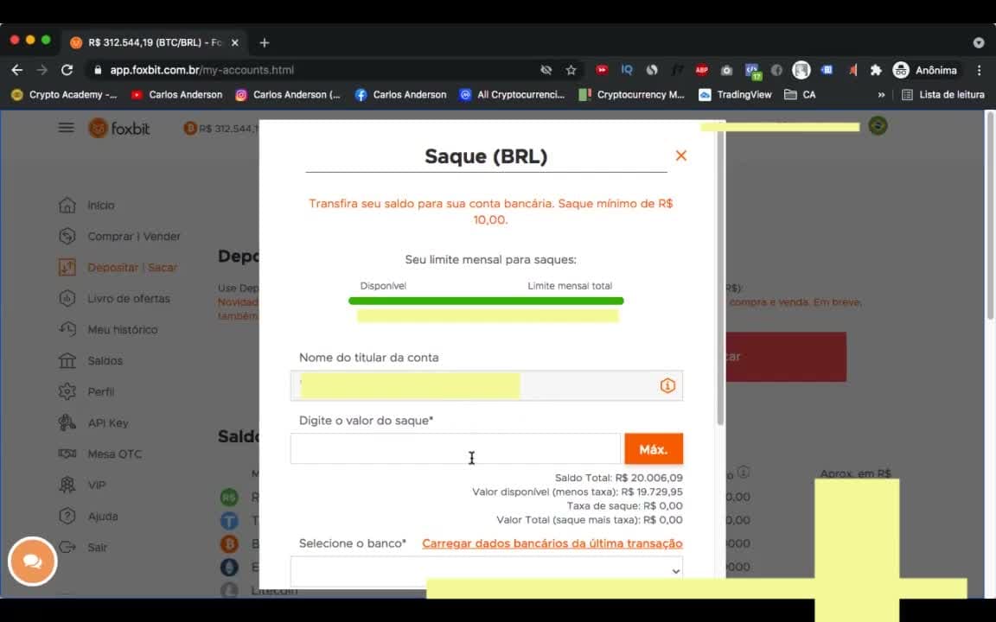Open VIP in sidebar
Screen dimensions: 996x622
(x=97, y=485)
